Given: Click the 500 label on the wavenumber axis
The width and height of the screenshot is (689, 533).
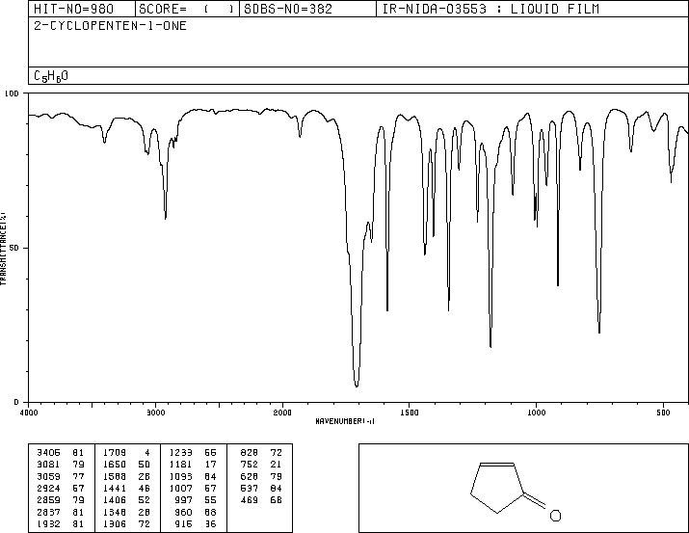Looking at the screenshot, I should coord(663,413).
